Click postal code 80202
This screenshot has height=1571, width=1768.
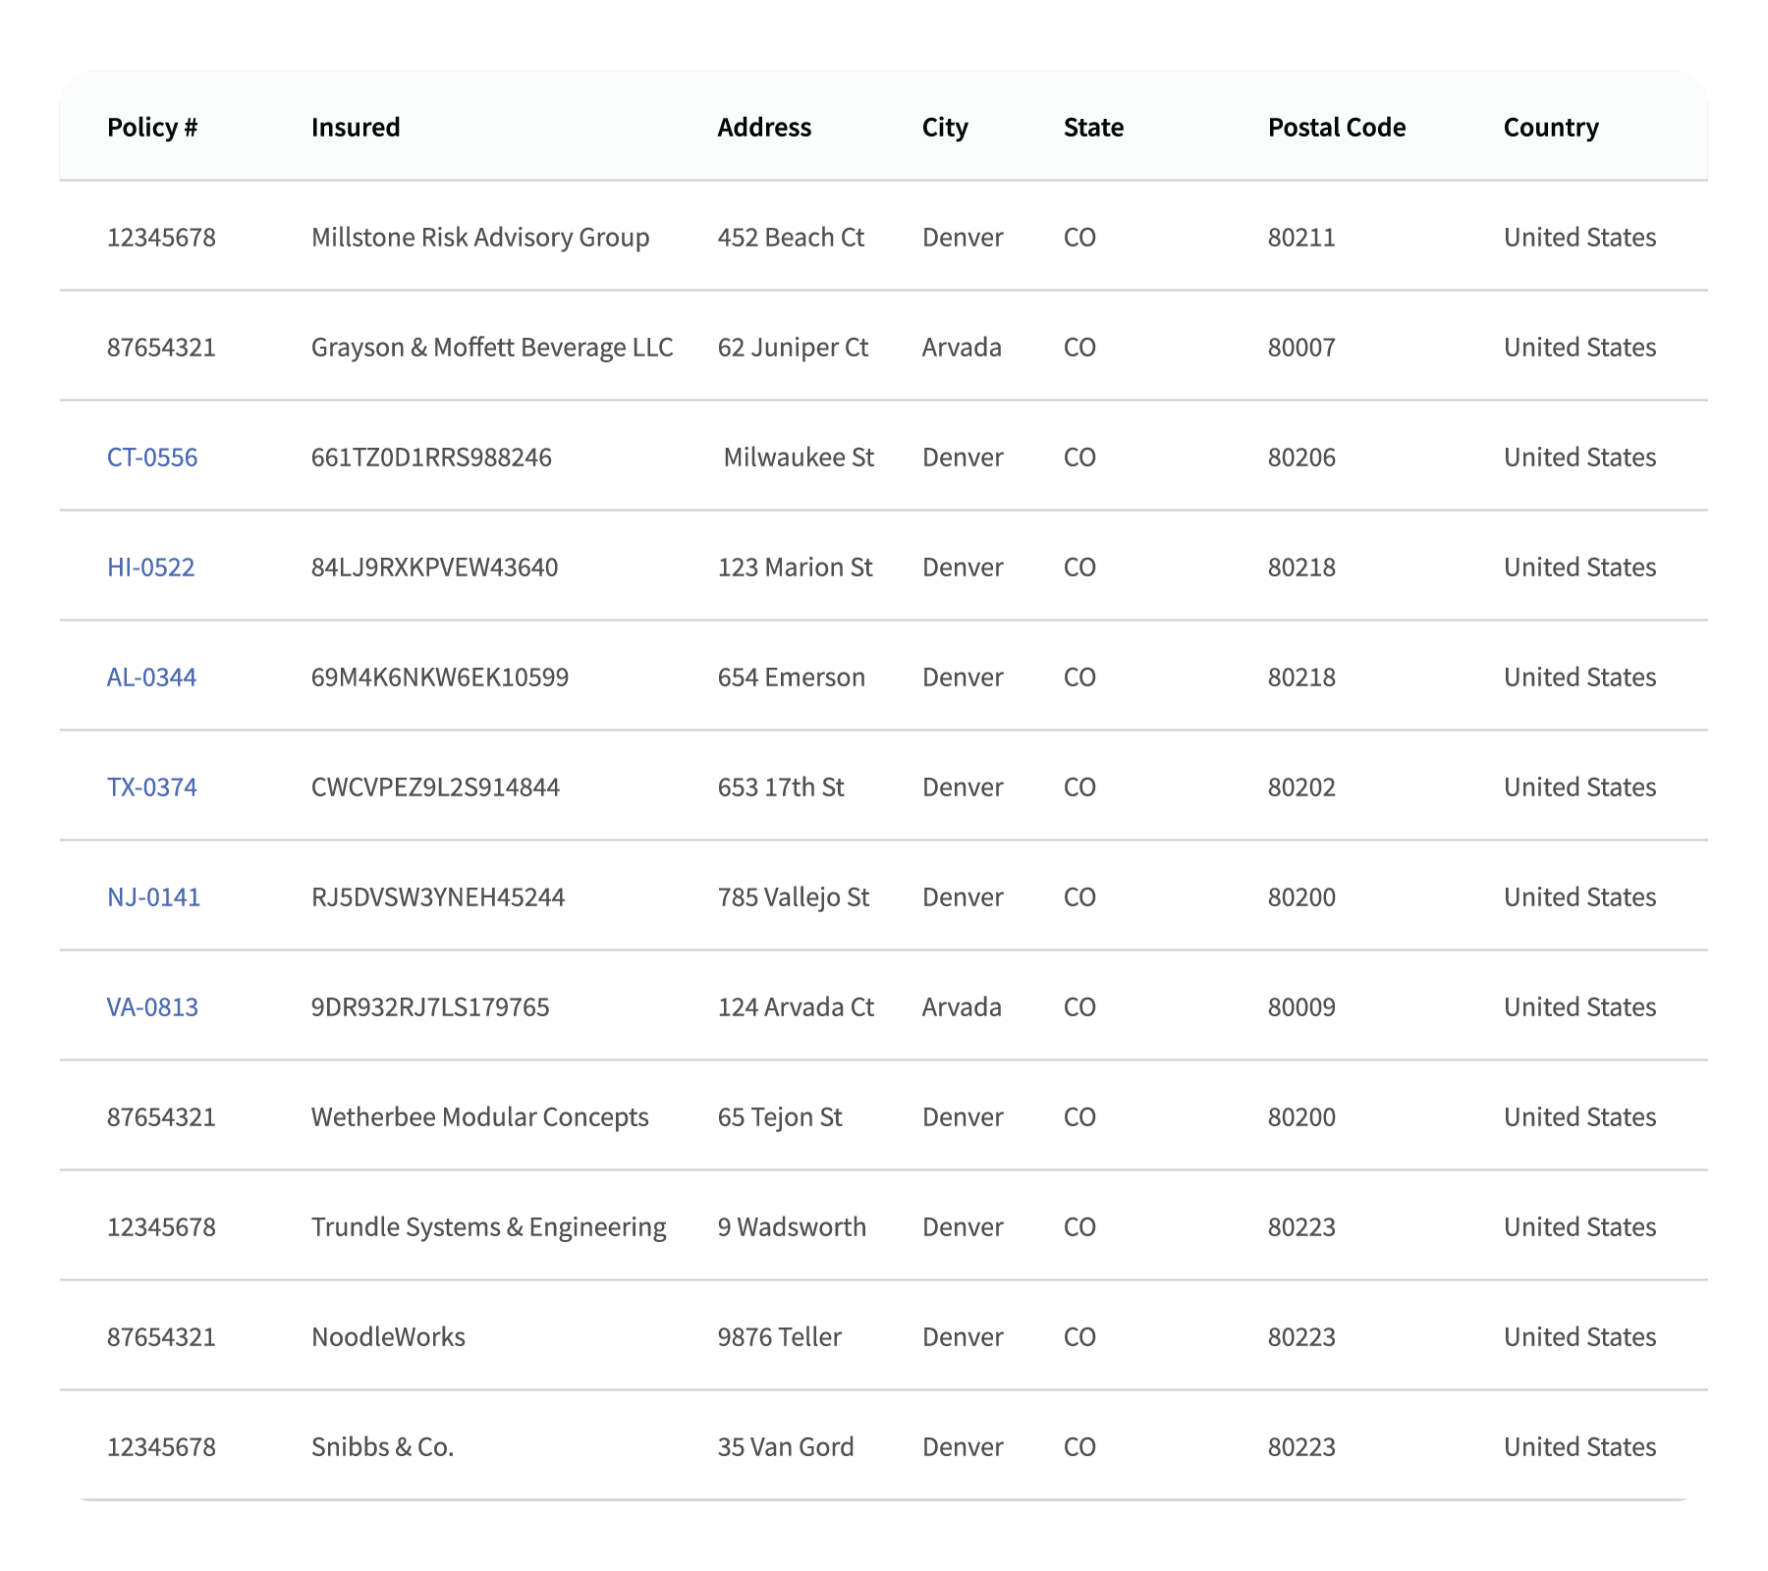1301,786
